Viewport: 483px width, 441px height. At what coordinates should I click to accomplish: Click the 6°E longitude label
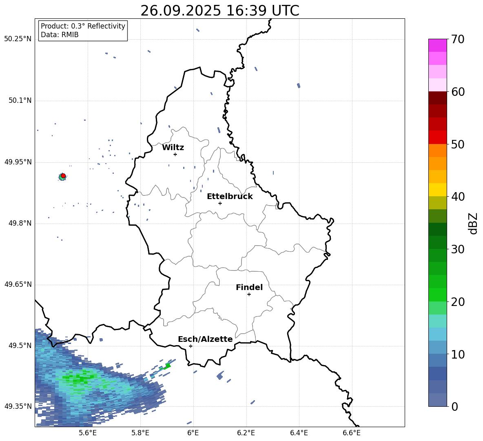click(x=193, y=433)
